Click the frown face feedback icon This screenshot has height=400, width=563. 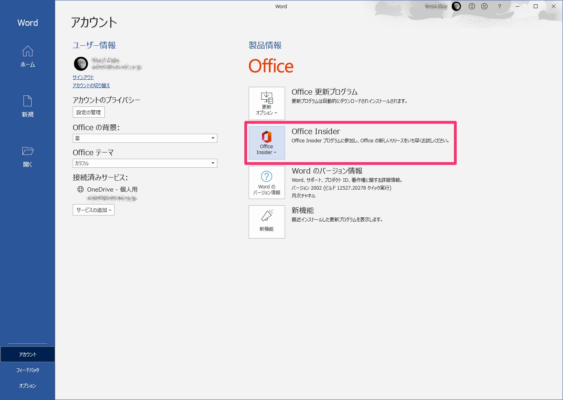tap(484, 6)
